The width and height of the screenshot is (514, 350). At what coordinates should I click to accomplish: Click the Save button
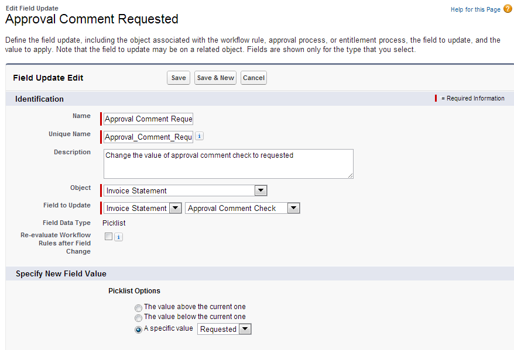pos(178,77)
